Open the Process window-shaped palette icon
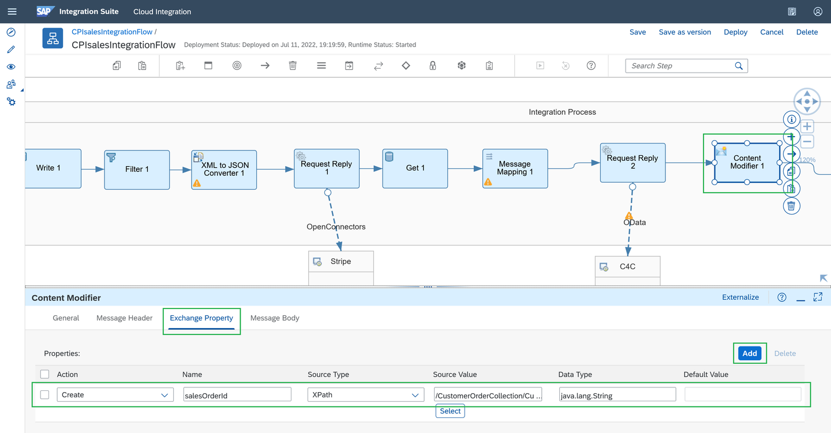Image resolution: width=831 pixels, height=433 pixels. pos(208,66)
